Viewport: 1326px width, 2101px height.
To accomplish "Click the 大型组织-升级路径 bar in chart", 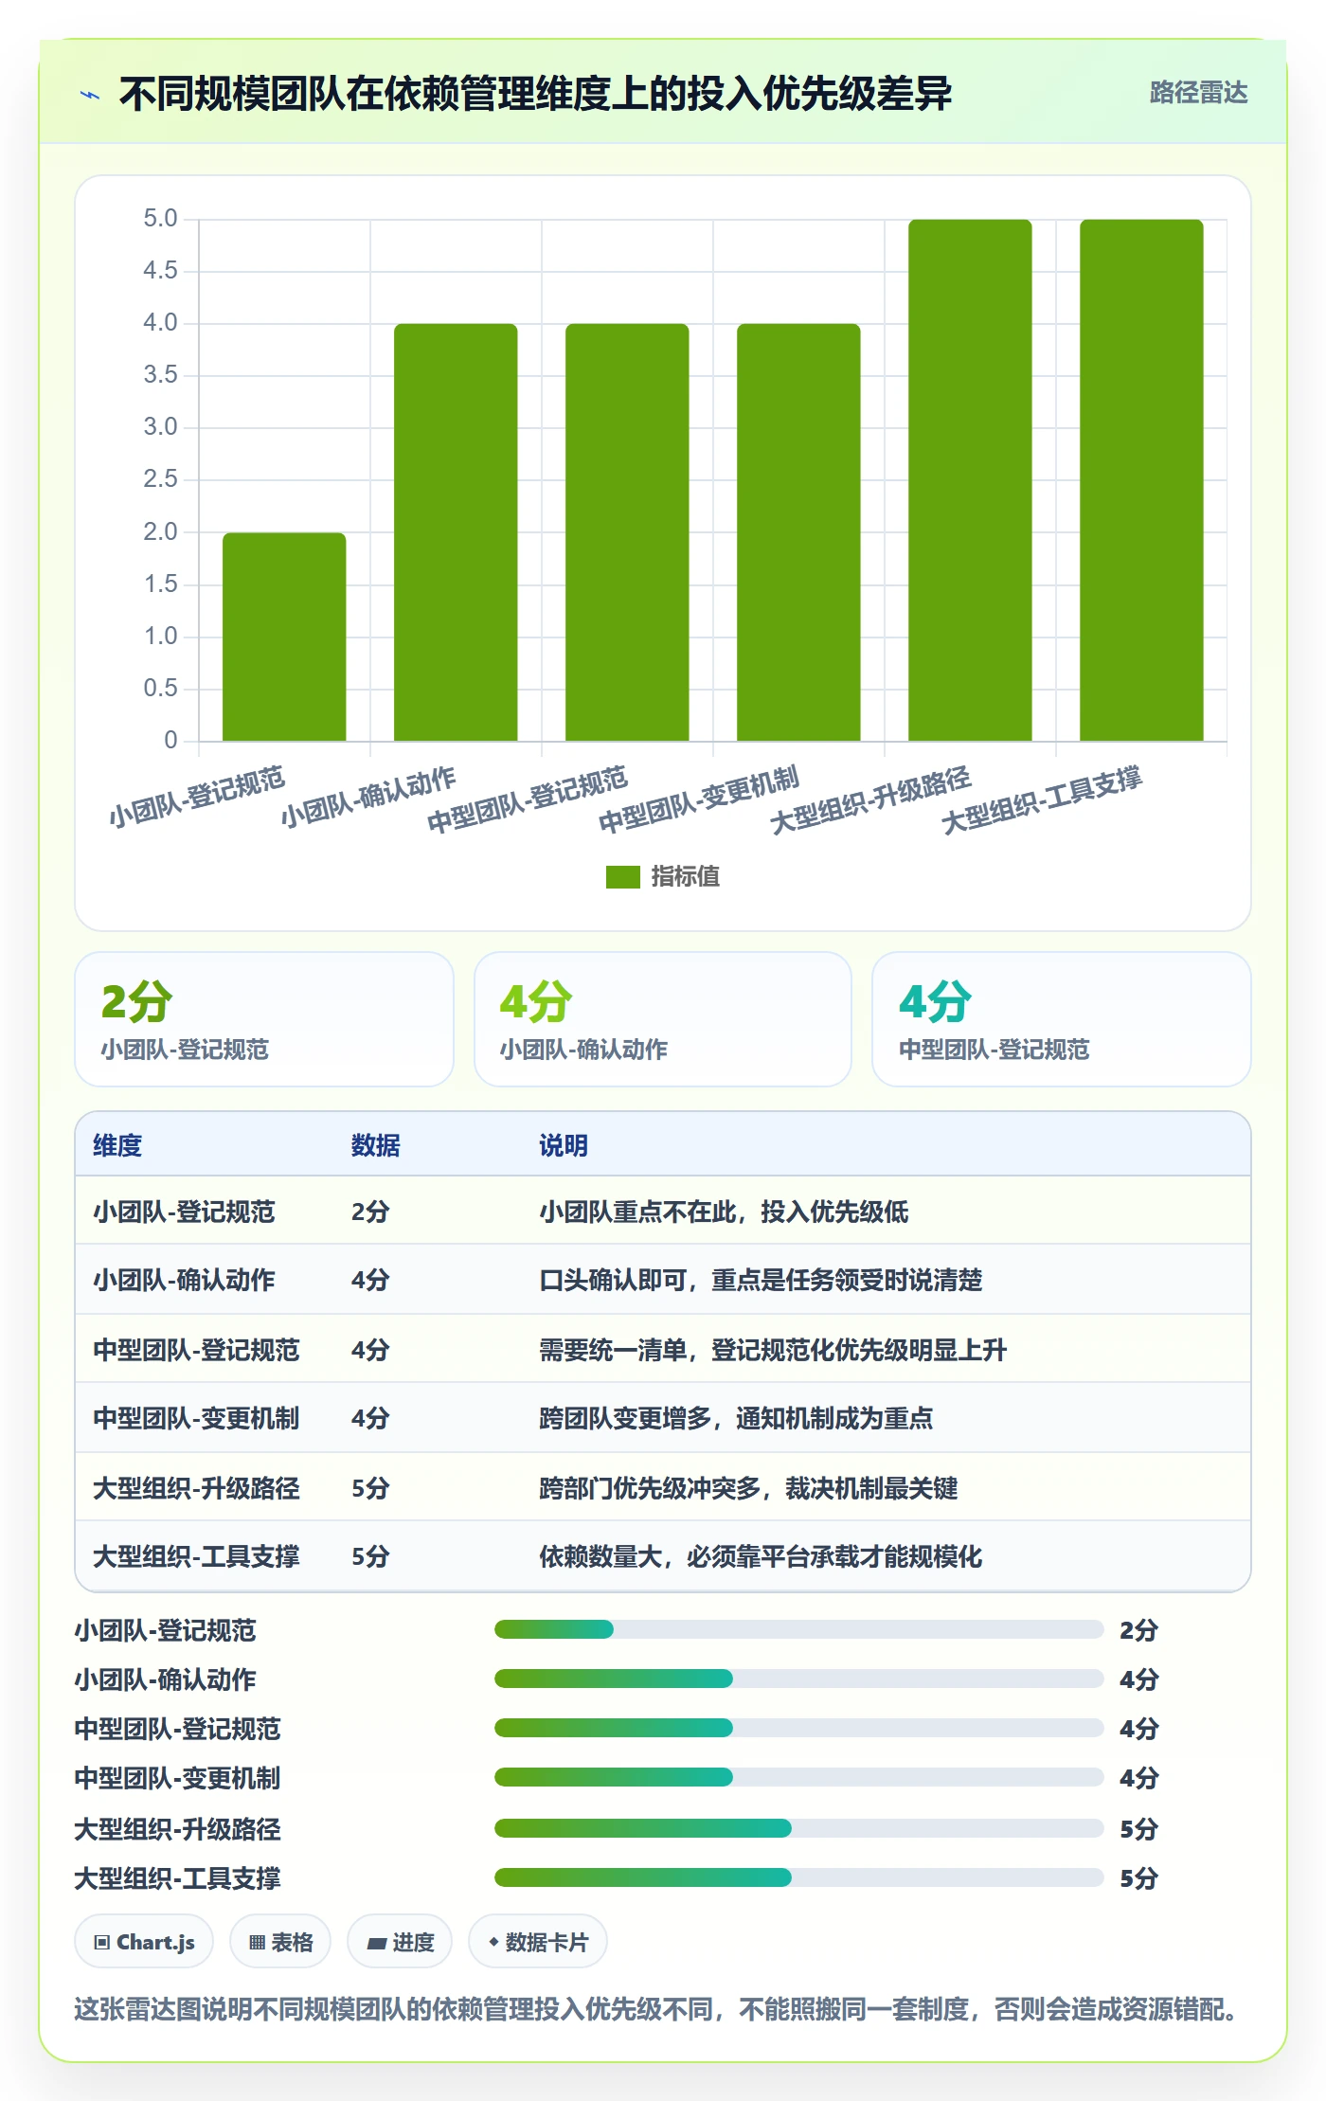I will tap(970, 480).
